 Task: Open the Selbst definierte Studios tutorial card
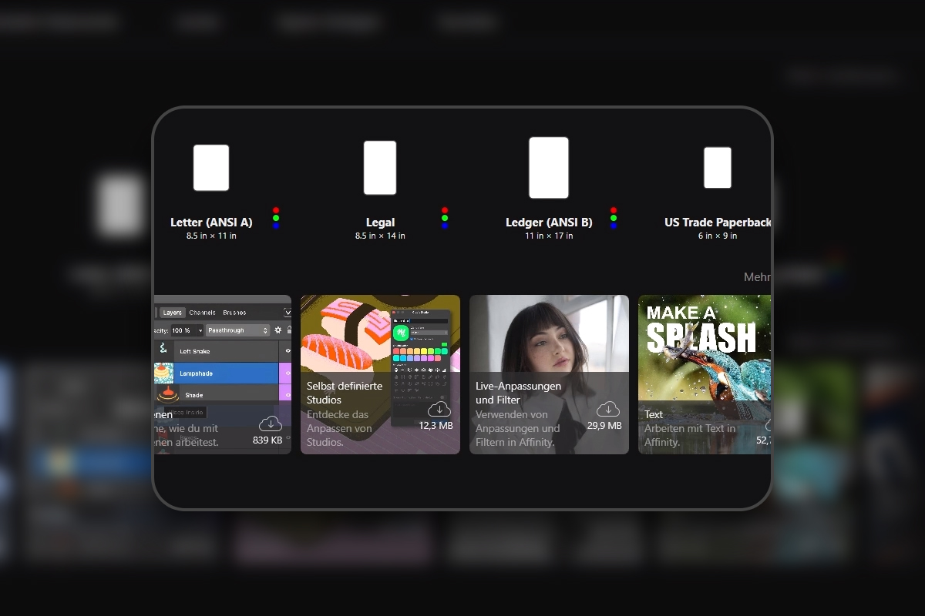[380, 374]
